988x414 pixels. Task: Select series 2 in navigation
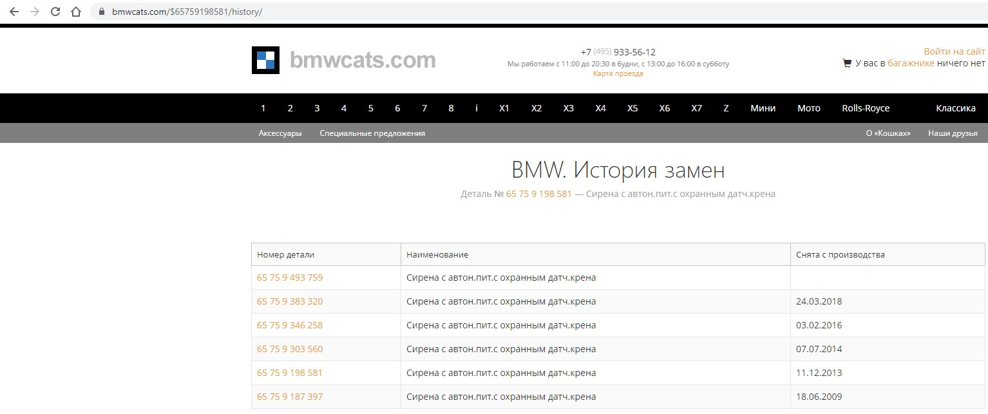[290, 108]
